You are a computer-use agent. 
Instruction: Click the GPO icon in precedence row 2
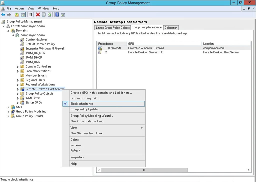tap(99, 52)
